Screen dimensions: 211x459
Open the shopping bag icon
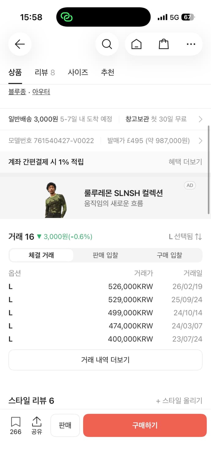[164, 44]
